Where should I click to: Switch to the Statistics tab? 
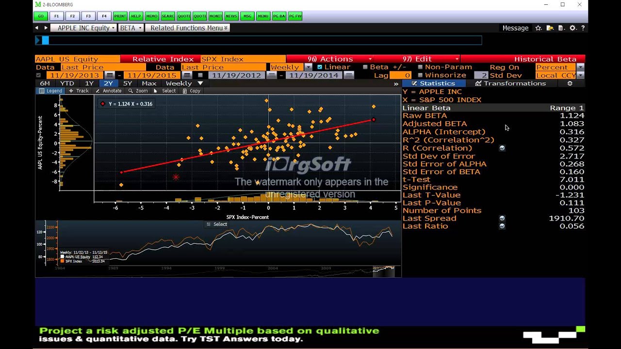coord(433,83)
